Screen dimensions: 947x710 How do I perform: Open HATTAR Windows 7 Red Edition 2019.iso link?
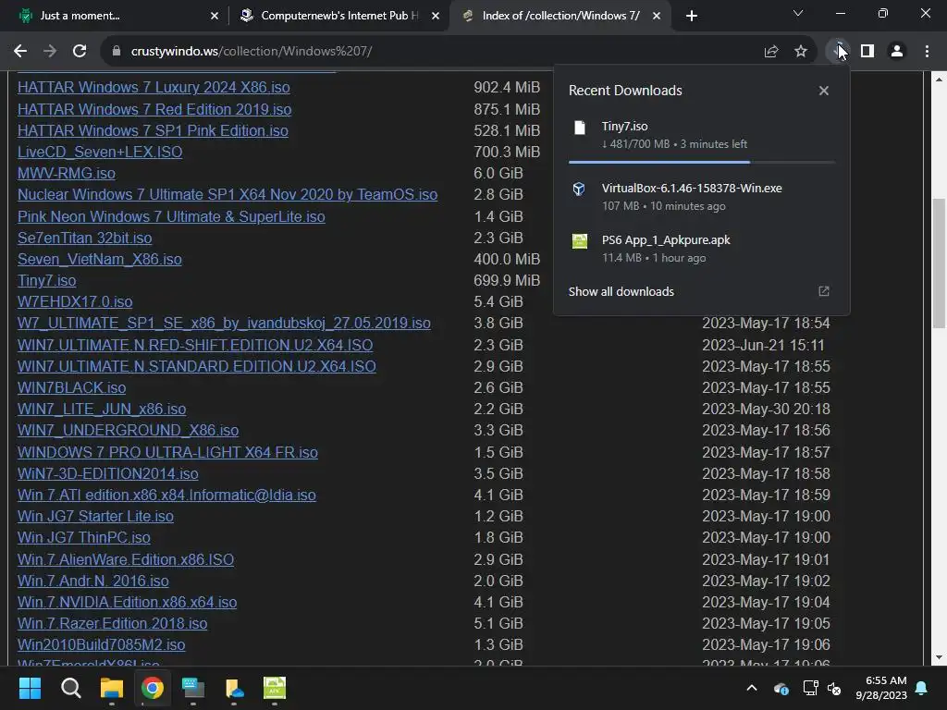pyautogui.click(x=154, y=109)
